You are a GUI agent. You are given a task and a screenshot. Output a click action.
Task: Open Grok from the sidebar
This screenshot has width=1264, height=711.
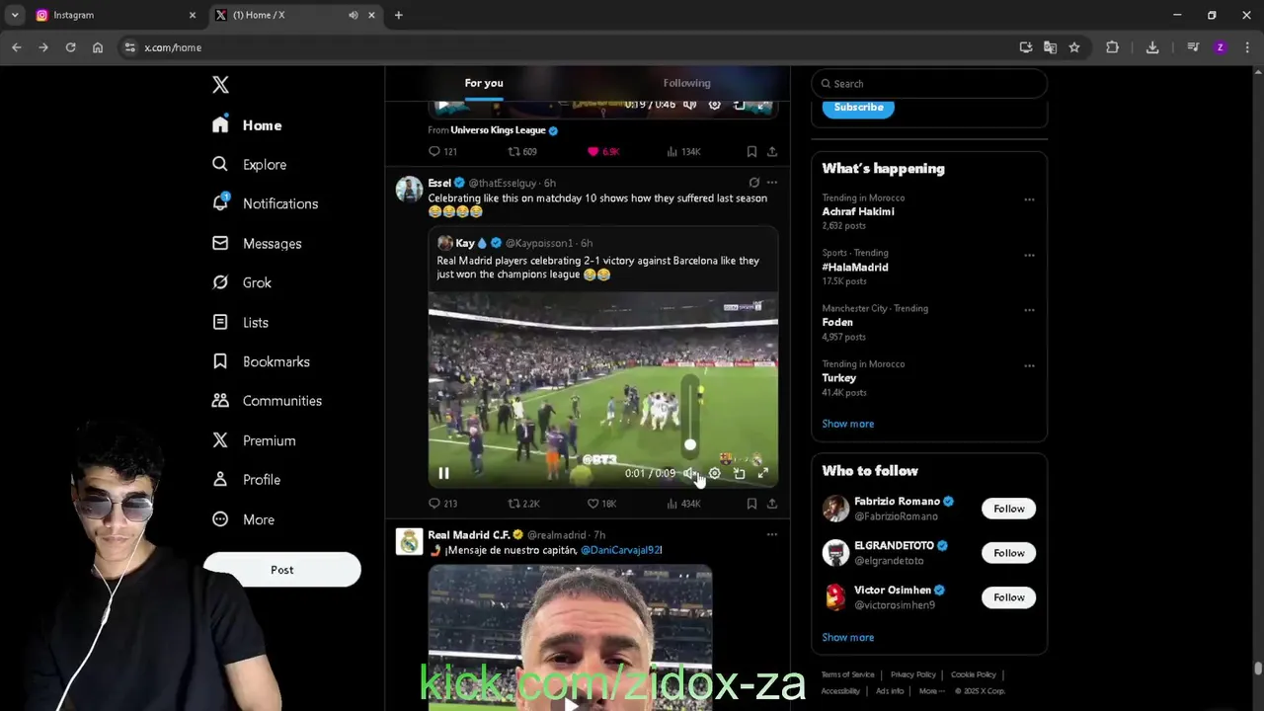point(242,282)
